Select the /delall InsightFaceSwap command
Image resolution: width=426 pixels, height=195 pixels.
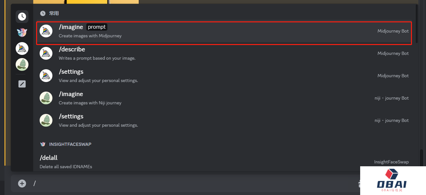point(224,162)
